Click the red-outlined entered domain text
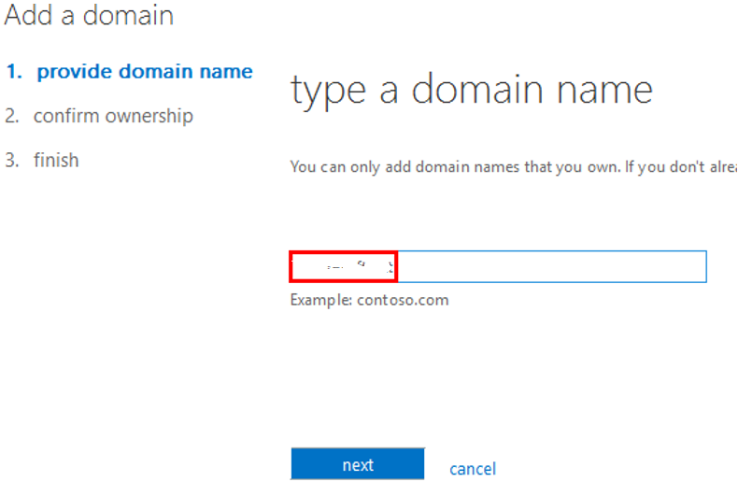Image resolution: width=738 pixels, height=482 pixels. pos(343,267)
